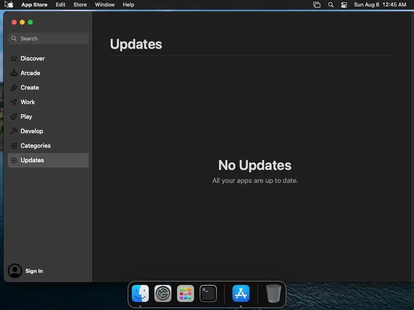Select the Develop label in sidebar
Image resolution: width=414 pixels, height=310 pixels.
[32, 131]
